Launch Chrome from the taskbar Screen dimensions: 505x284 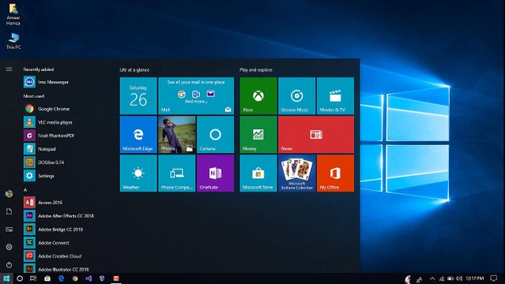tap(75, 278)
